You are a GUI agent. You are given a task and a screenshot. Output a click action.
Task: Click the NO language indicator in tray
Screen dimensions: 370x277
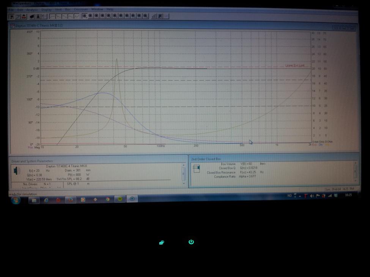coord(290,196)
